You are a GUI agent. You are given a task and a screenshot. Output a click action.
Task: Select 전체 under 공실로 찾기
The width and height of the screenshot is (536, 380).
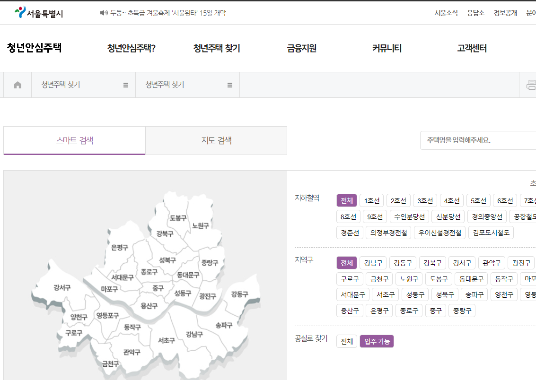click(347, 341)
